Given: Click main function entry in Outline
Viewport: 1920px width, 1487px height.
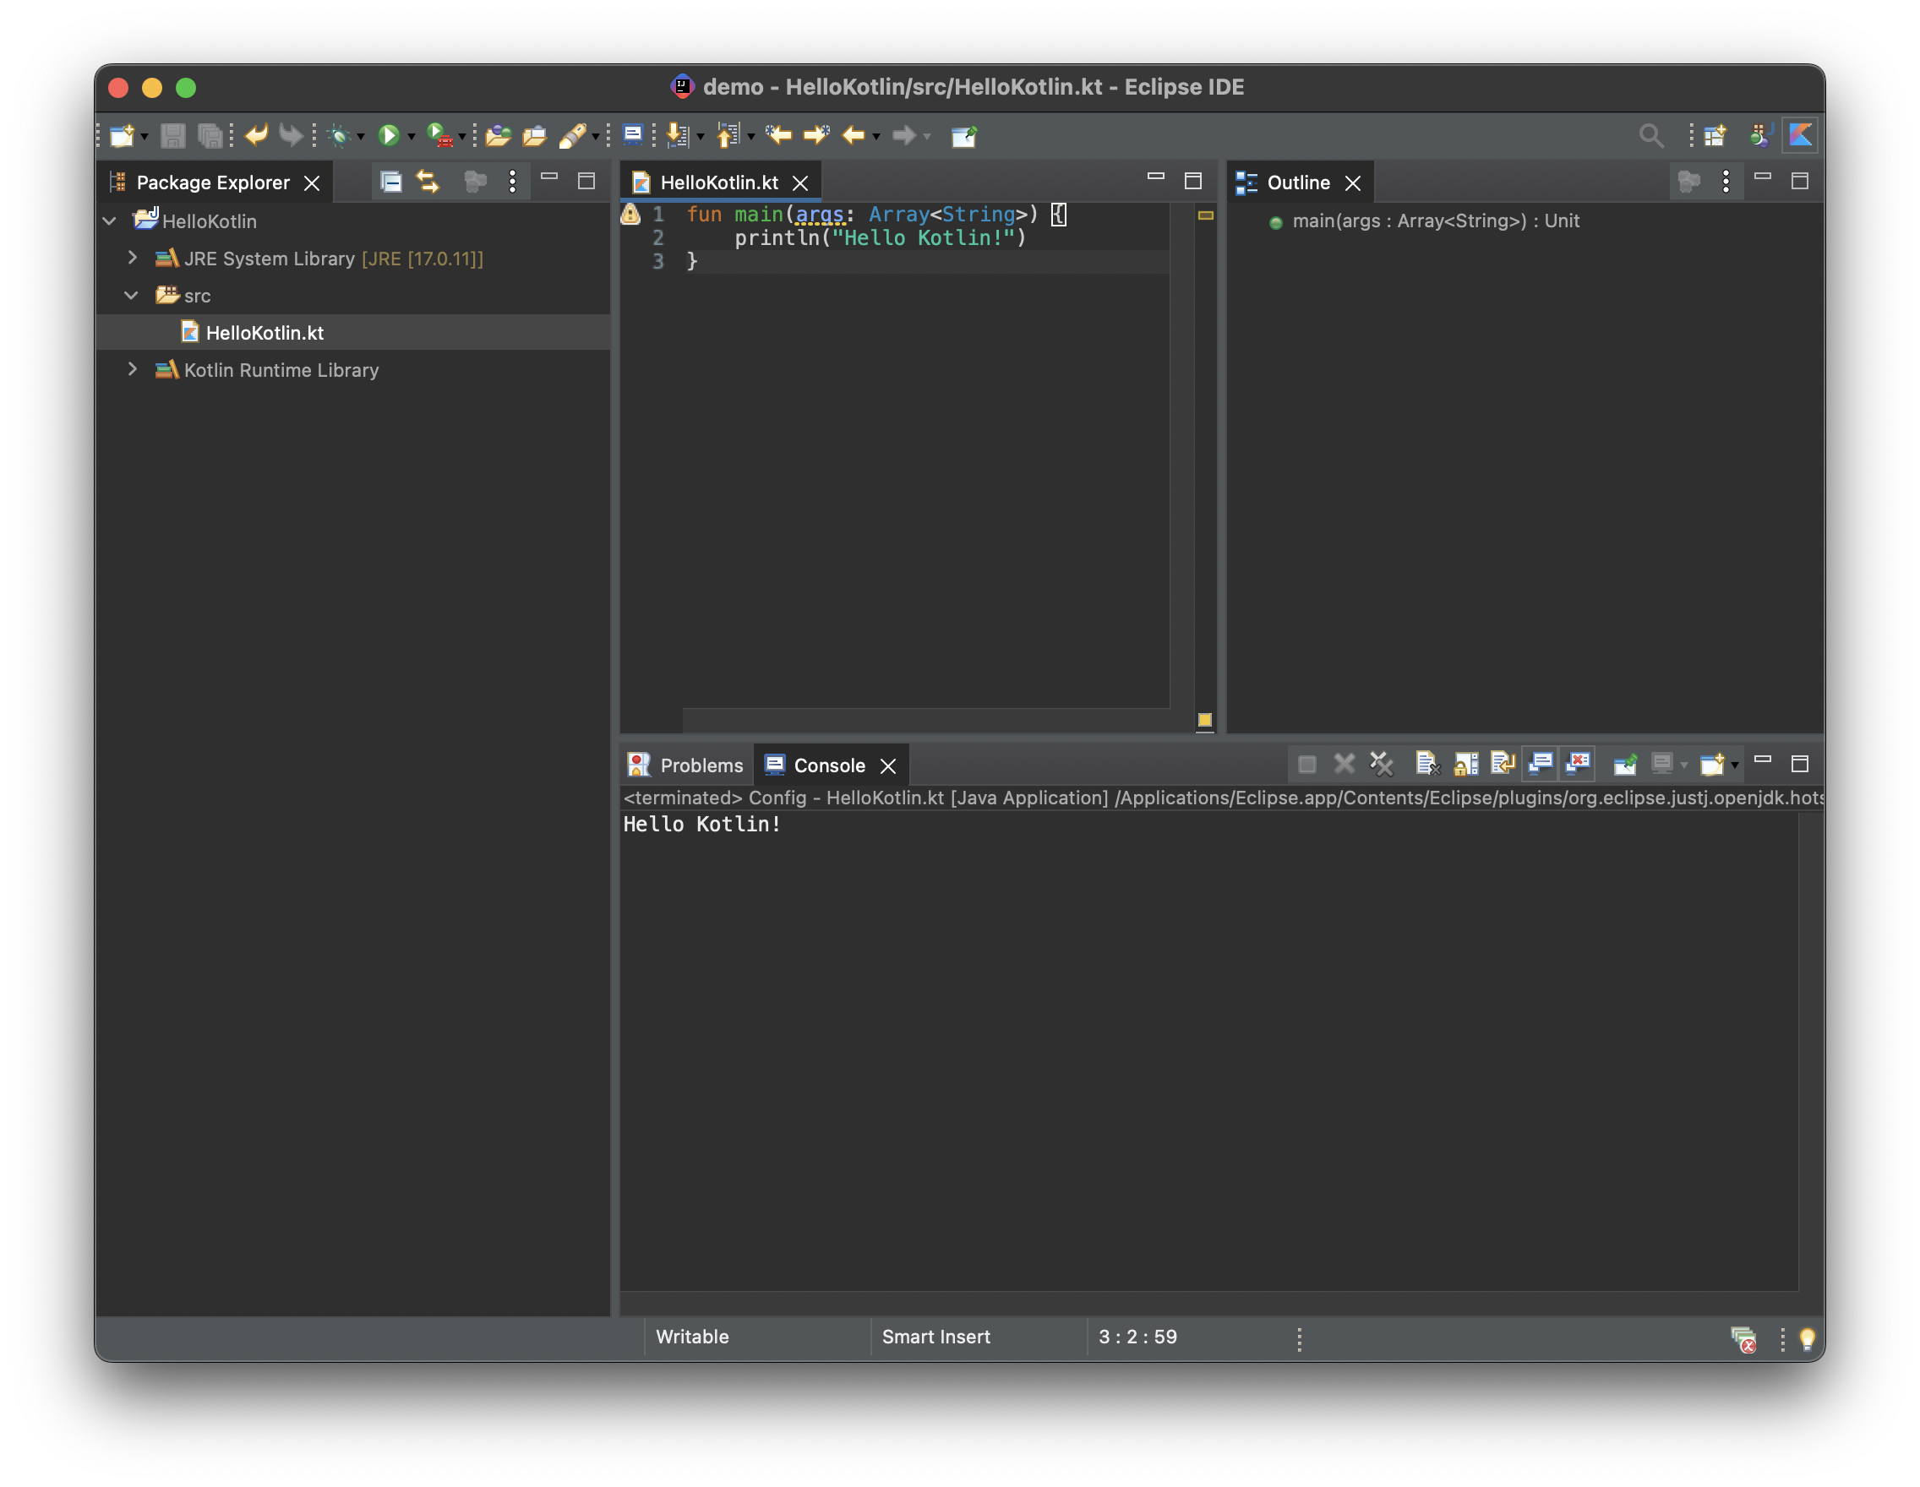Looking at the screenshot, I should (1435, 221).
